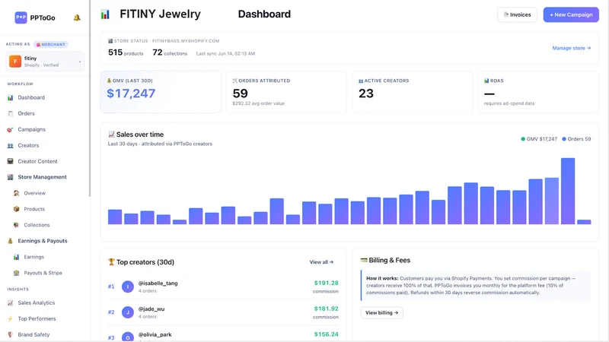
Task: Click the 515 products count
Action: [x=126, y=52]
